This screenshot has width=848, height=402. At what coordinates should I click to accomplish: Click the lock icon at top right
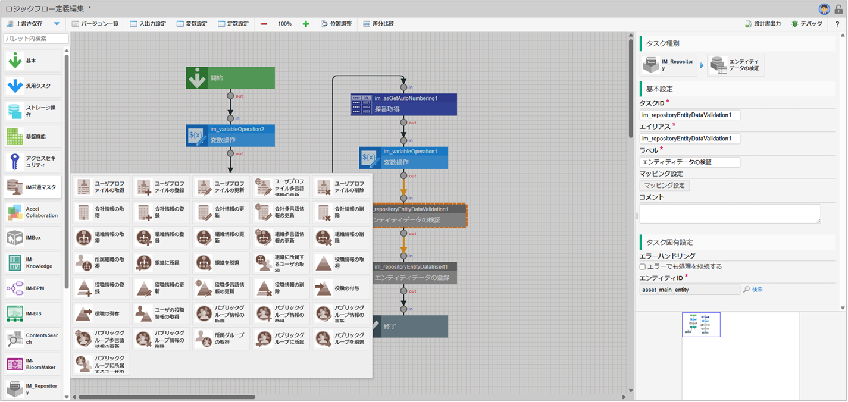[838, 8]
